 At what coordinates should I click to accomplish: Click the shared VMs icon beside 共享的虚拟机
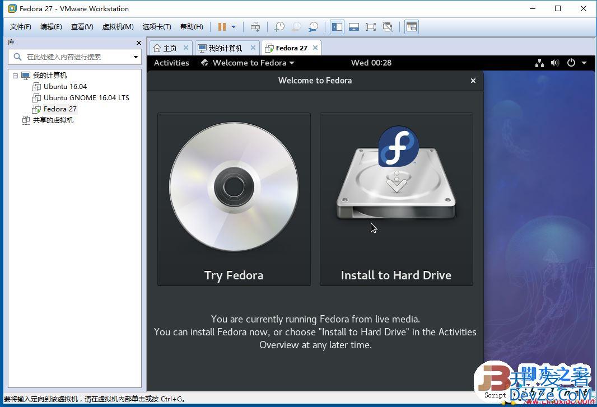(26, 120)
